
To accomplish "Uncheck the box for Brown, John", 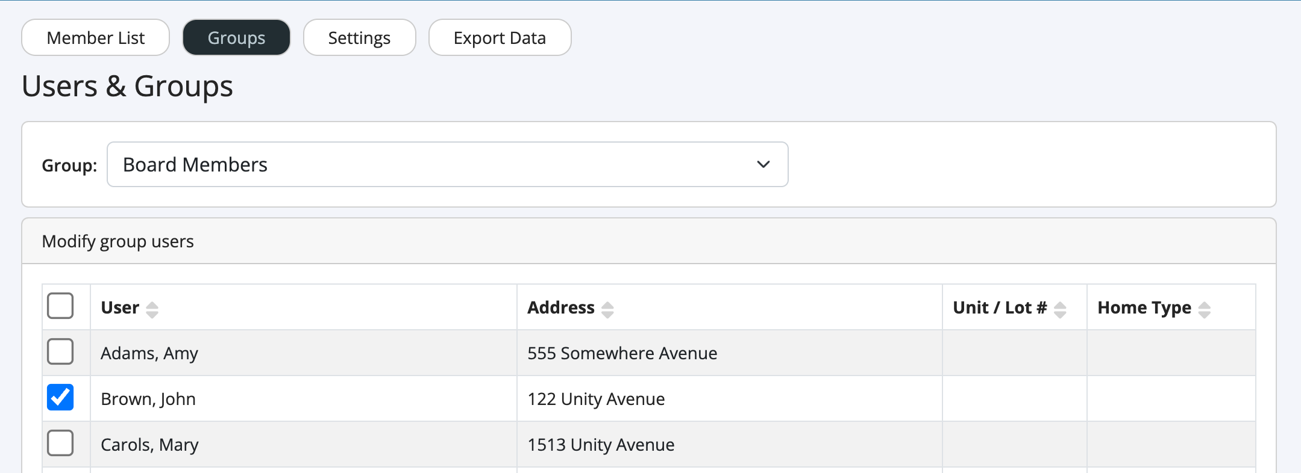I will [x=60, y=397].
